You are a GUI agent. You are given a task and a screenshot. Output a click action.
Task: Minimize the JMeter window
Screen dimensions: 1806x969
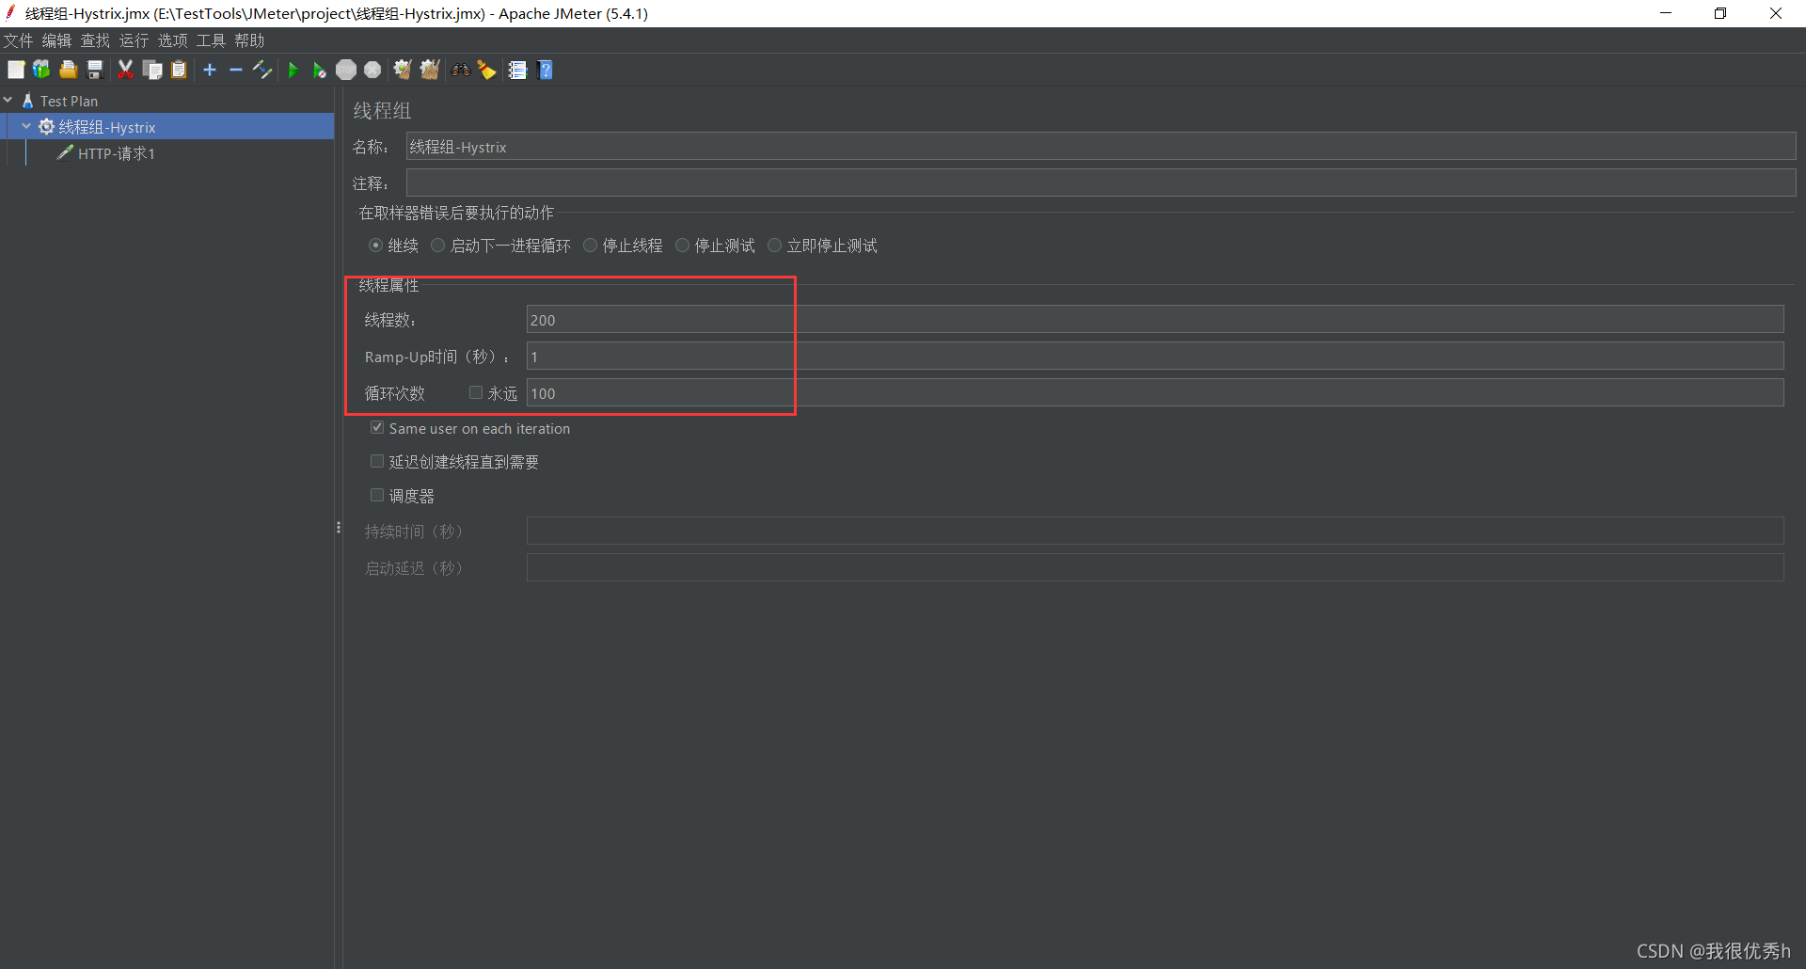coord(1666,13)
